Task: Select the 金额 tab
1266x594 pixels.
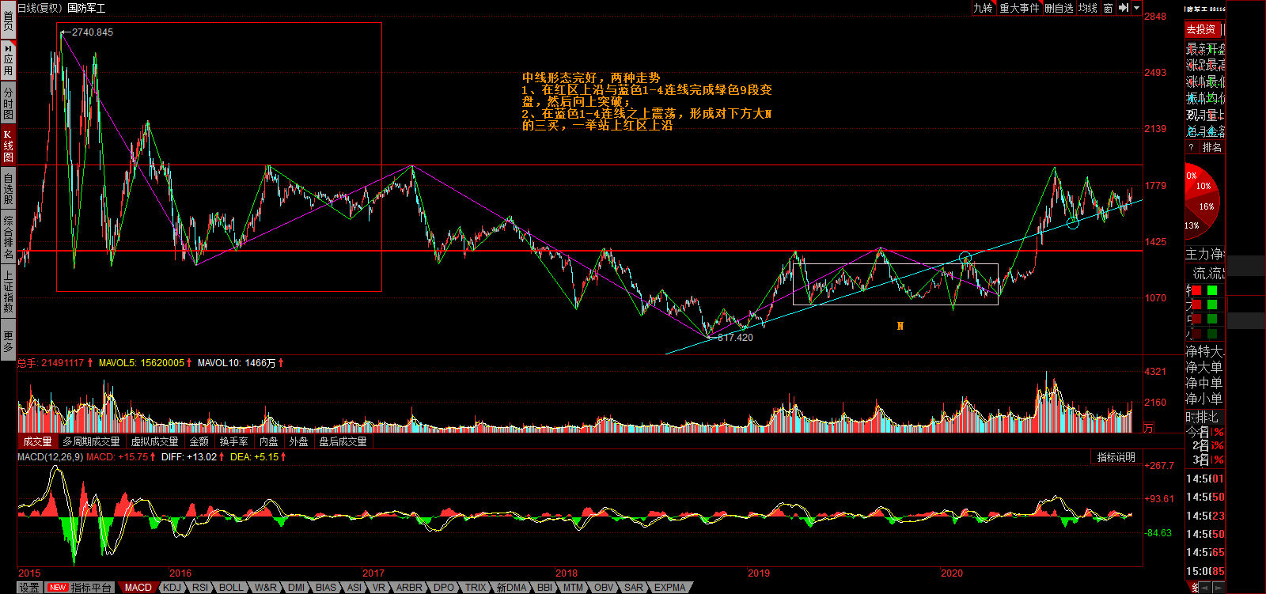Action: (199, 441)
